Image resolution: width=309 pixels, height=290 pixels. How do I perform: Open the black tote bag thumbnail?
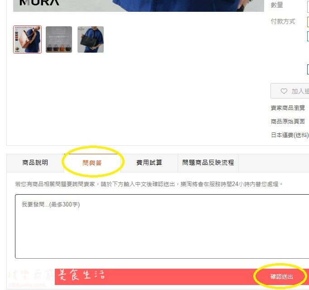point(91,39)
